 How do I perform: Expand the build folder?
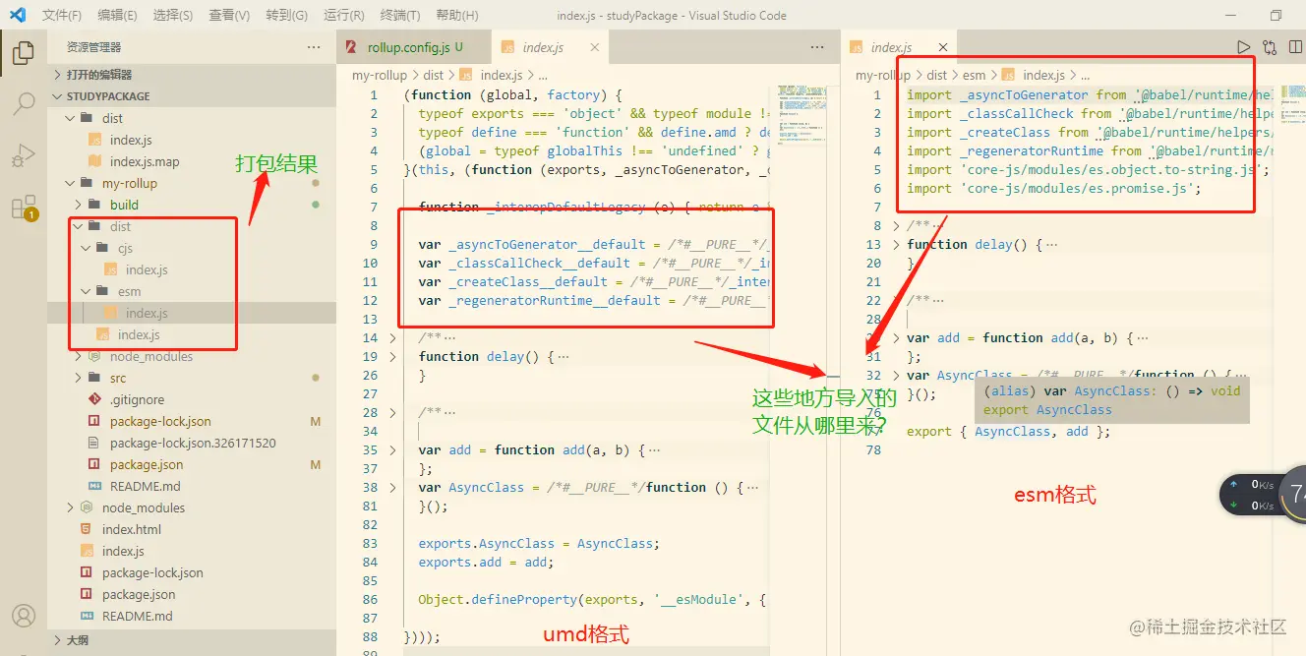coord(124,205)
